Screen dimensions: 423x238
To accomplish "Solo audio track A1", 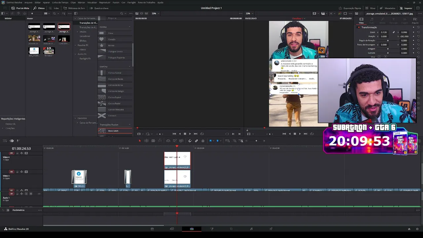I will (x=26, y=194).
